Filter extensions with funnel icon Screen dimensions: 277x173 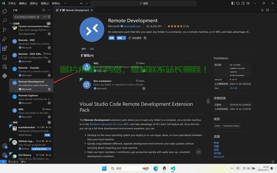point(49,17)
